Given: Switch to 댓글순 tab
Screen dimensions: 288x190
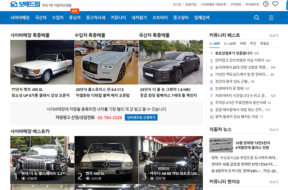Looking at the screenshot, I should 265,44.
